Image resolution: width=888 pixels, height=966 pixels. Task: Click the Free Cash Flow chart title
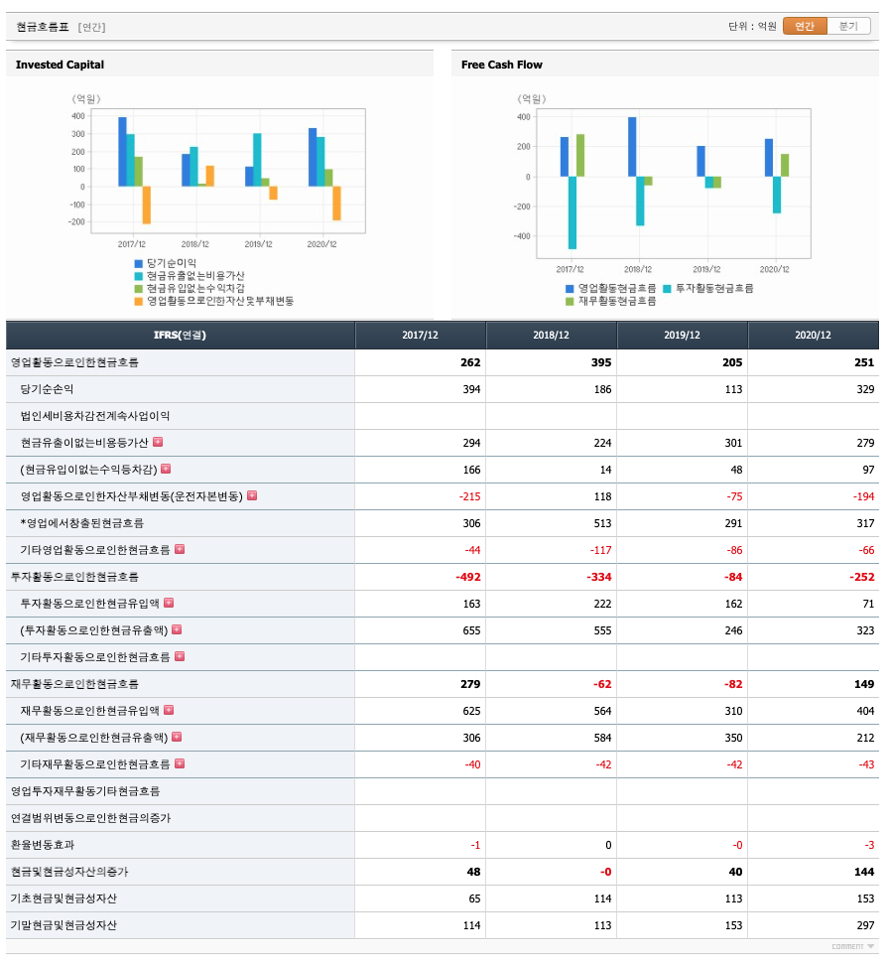click(x=502, y=65)
